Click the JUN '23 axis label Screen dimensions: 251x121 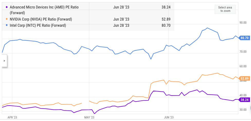(x=169, y=117)
